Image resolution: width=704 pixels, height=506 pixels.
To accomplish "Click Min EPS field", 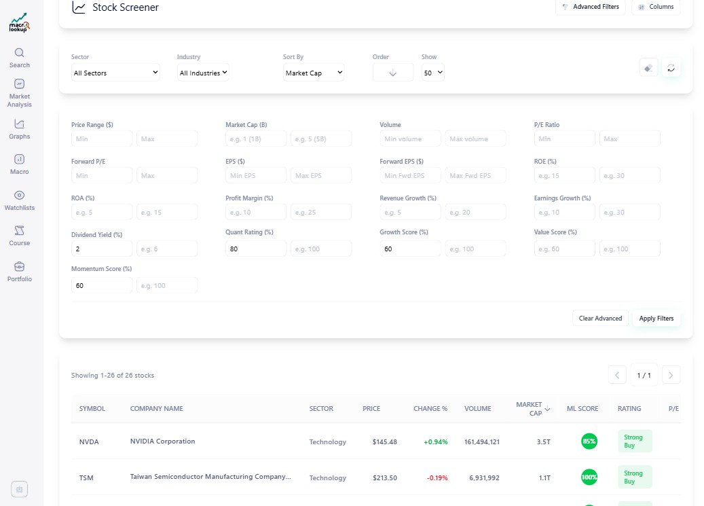I will coord(256,175).
